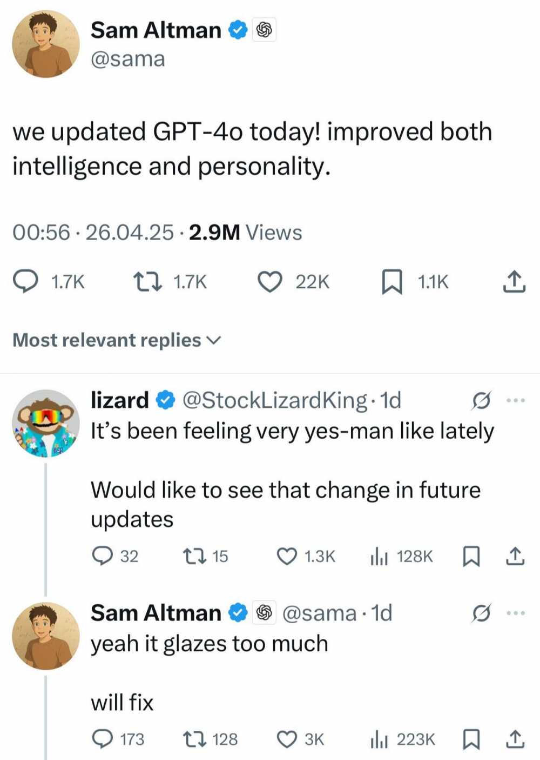
Task: Like the main GPT-4o update tweet
Action: click(x=270, y=282)
